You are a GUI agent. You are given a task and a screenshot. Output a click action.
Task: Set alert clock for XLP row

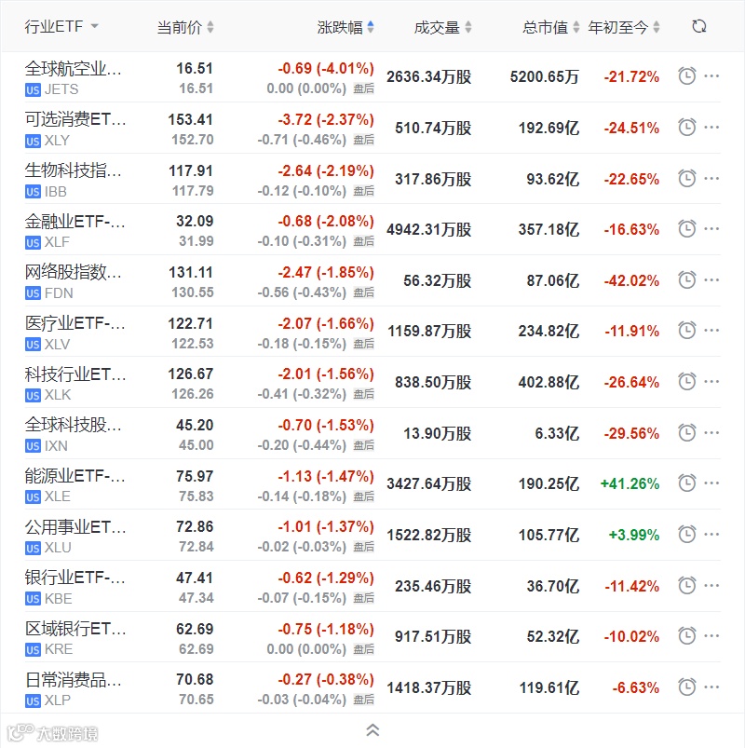pos(687,687)
